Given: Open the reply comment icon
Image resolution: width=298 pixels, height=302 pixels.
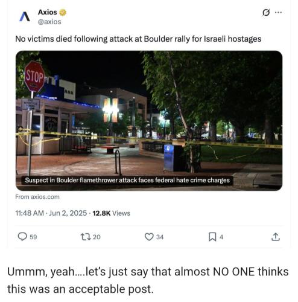Looking at the screenshot, I should [22, 237].
